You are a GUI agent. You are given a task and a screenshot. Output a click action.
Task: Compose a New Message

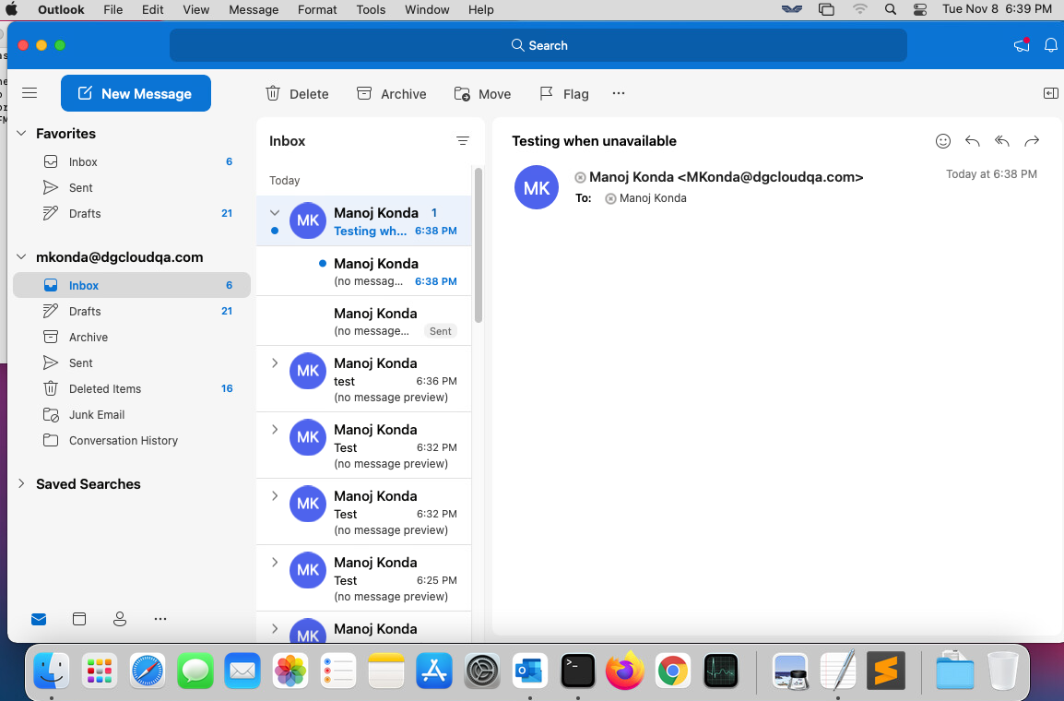[x=136, y=93]
